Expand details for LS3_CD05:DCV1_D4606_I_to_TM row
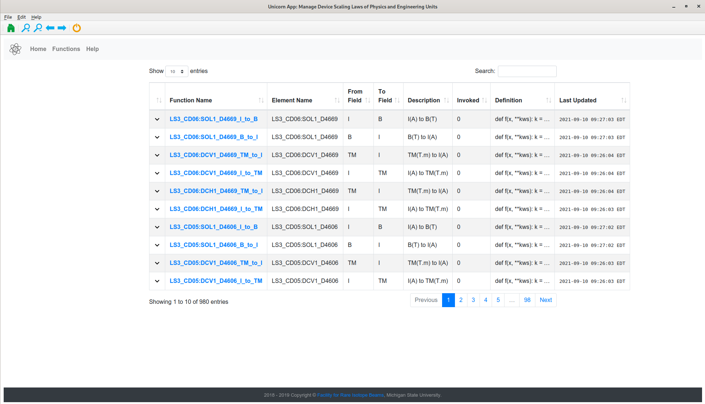This screenshot has height=404, width=705. pyautogui.click(x=157, y=281)
